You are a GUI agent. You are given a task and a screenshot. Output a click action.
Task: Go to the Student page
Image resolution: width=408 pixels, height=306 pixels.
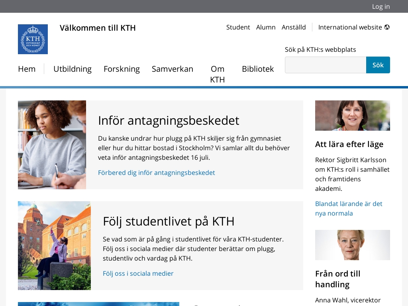[x=238, y=27]
